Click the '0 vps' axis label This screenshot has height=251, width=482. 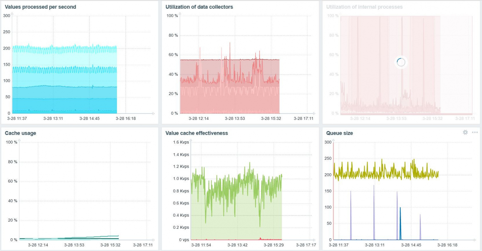coord(183,240)
